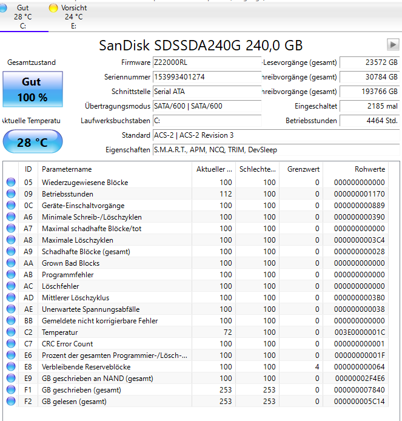Select the Wiederzugewiesene Blöcke parameter name
The height and width of the screenshot is (421, 402).
[x=85, y=183]
